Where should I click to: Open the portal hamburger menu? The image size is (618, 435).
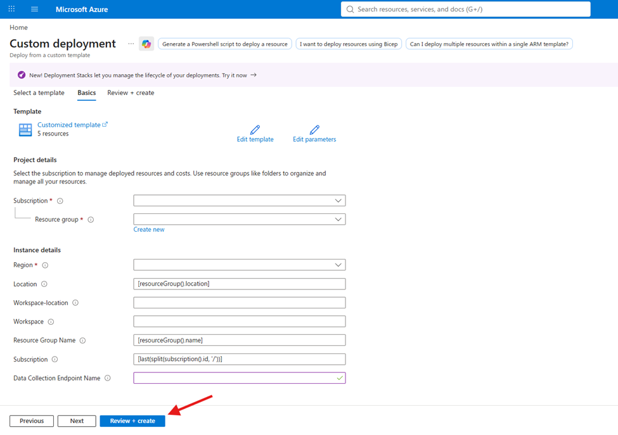35,9
